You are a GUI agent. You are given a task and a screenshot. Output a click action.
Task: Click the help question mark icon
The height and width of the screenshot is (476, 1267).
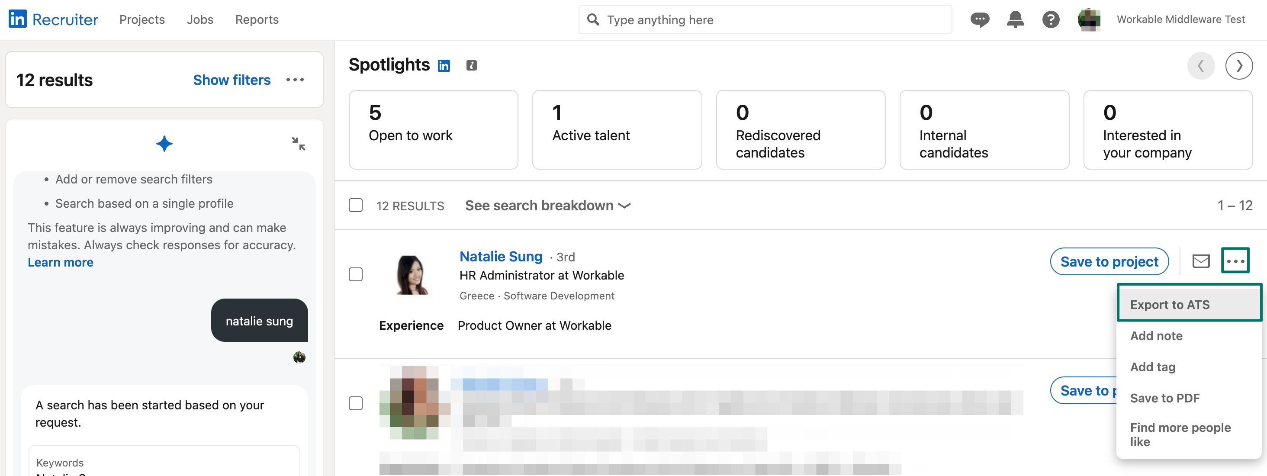[1051, 19]
